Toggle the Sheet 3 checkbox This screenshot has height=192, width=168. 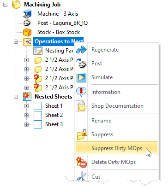pos(38,124)
